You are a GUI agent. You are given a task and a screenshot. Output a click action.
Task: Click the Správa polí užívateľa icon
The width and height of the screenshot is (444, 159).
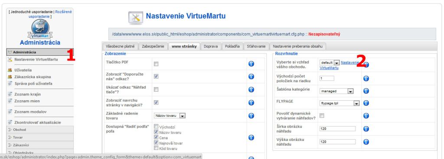[x=10, y=83]
